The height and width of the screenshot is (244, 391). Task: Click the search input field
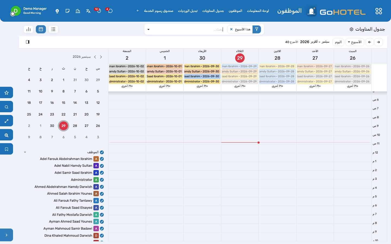(189, 29)
